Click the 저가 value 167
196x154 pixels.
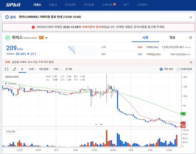coord(140,54)
